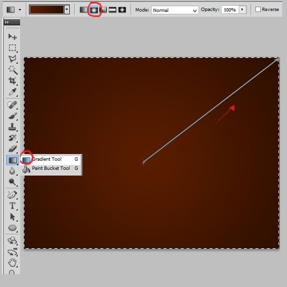Switch to the Eraser tool
Image resolution: width=287 pixels, height=287 pixels.
click(12, 149)
